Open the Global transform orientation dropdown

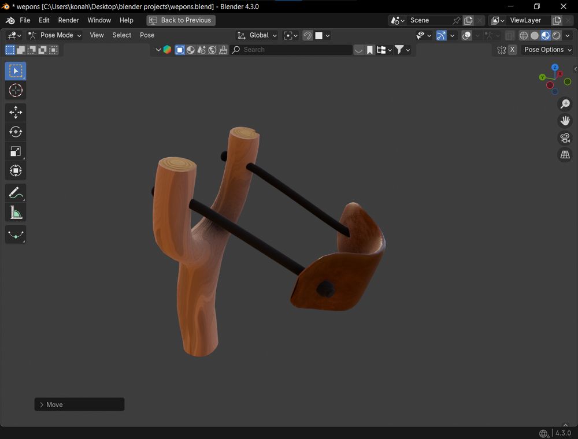click(257, 35)
